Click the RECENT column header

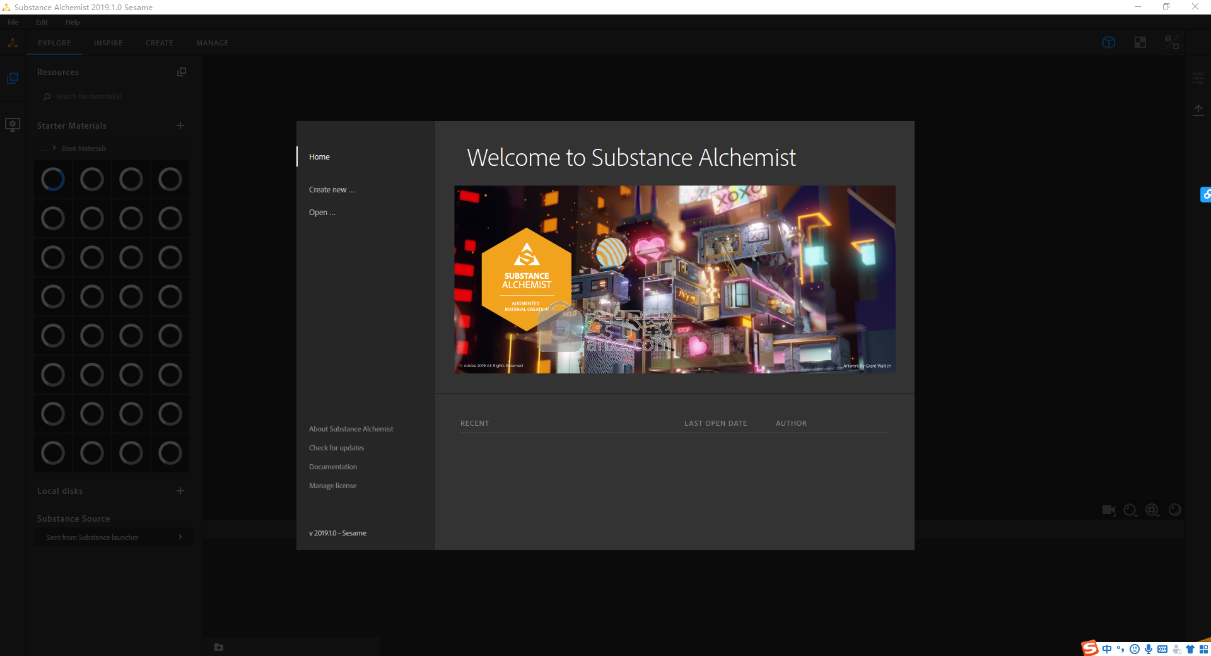tap(475, 423)
